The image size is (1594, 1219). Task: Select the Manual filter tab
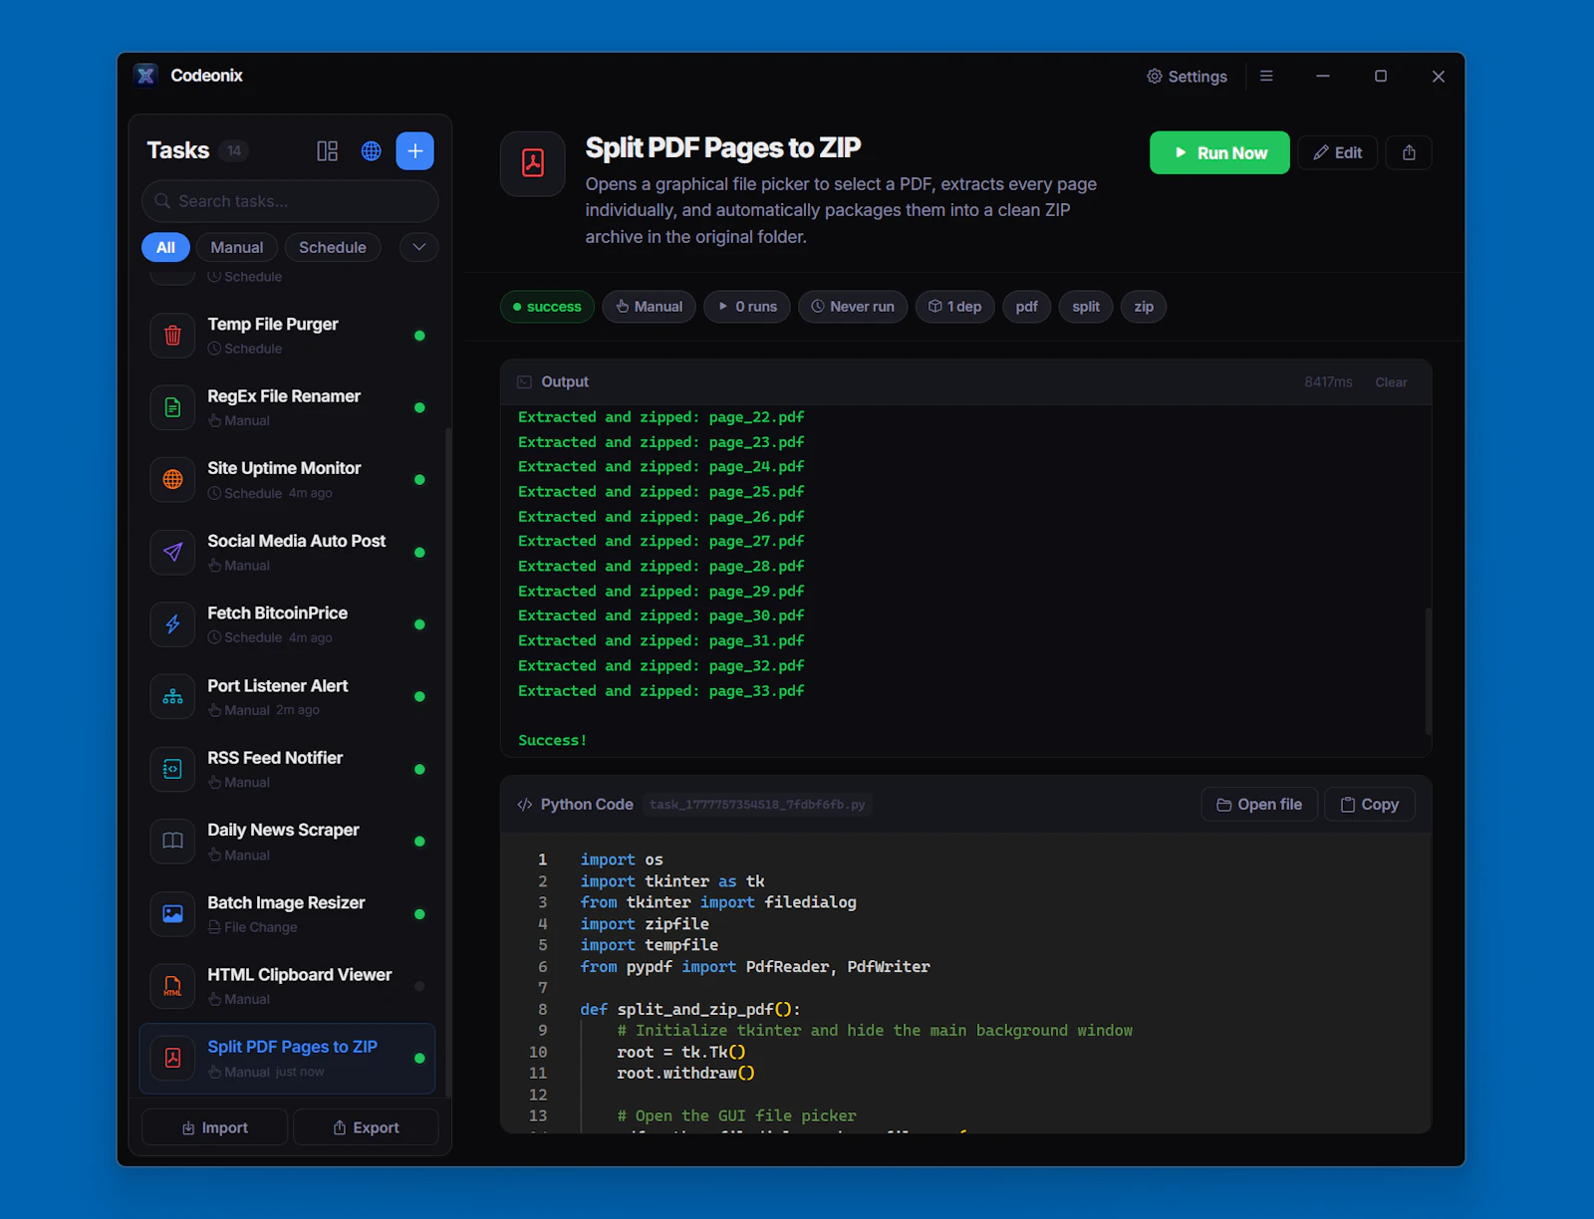[237, 247]
